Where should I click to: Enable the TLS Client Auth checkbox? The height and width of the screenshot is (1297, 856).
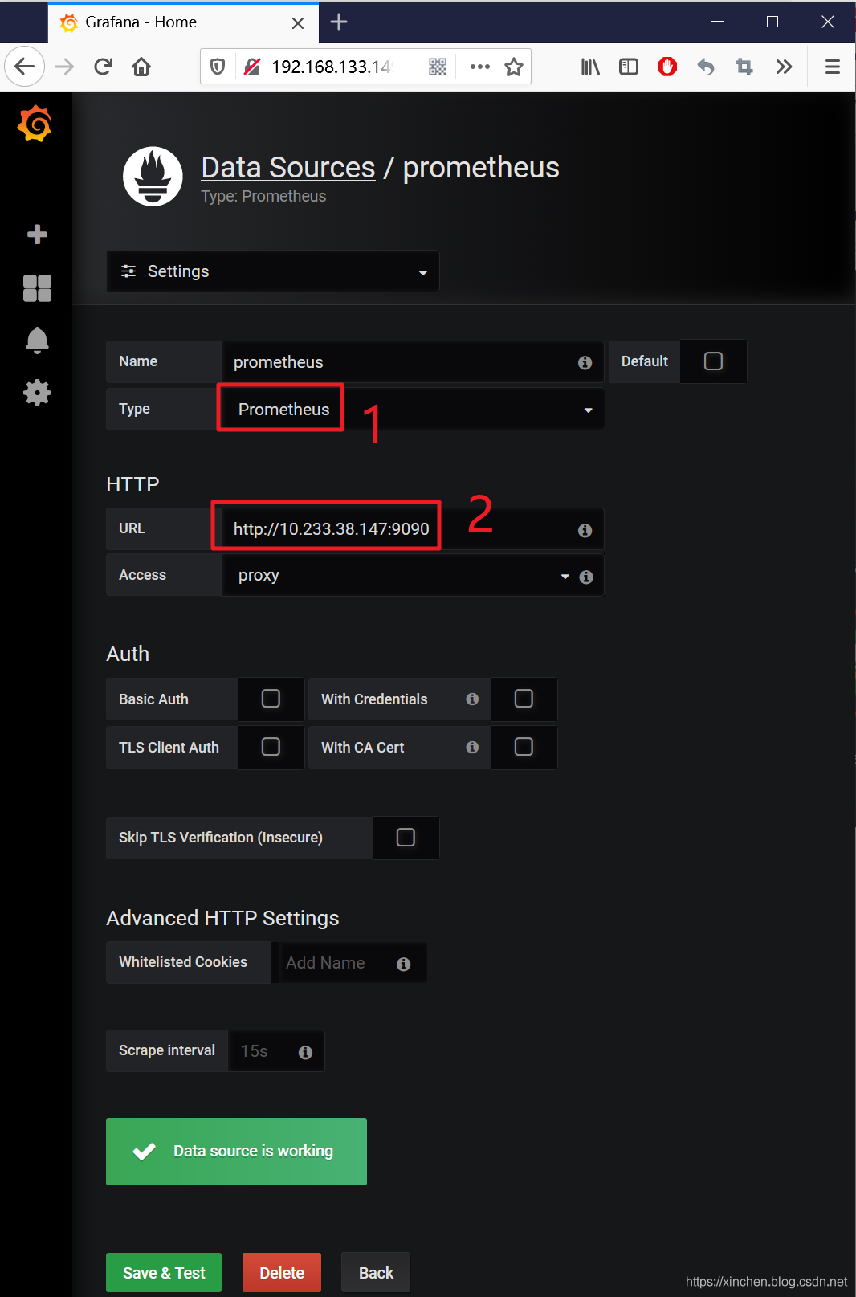point(271,747)
